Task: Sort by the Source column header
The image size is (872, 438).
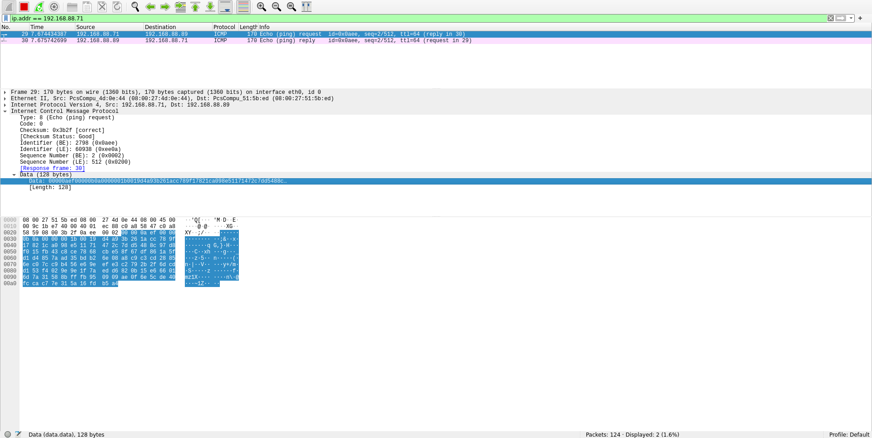Action: tap(109, 27)
